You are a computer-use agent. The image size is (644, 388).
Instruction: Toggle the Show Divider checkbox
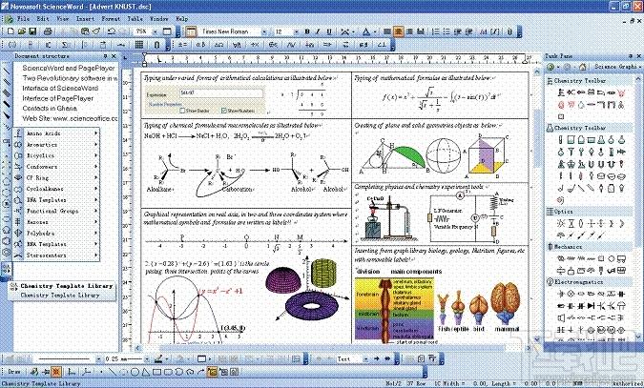183,111
